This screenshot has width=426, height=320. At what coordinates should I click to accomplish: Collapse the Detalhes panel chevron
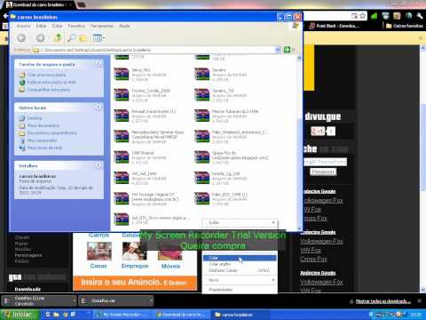pyautogui.click(x=98, y=165)
